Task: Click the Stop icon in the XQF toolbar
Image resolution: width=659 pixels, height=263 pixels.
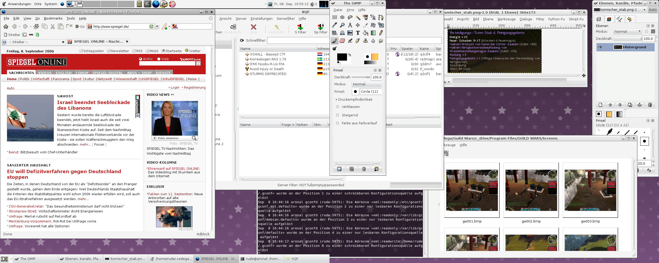Action: [x=254, y=28]
